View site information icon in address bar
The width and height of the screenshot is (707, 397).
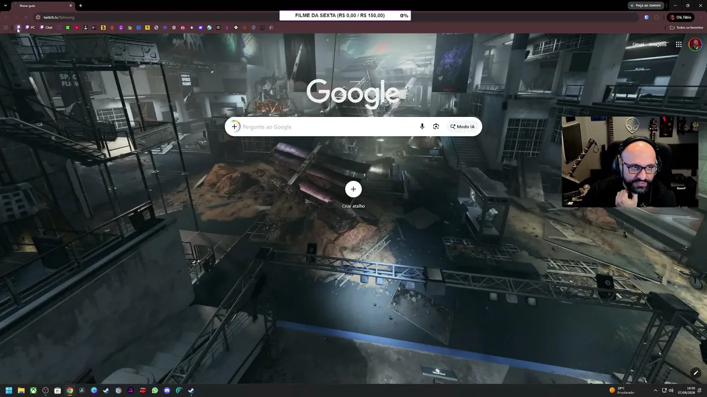38,17
